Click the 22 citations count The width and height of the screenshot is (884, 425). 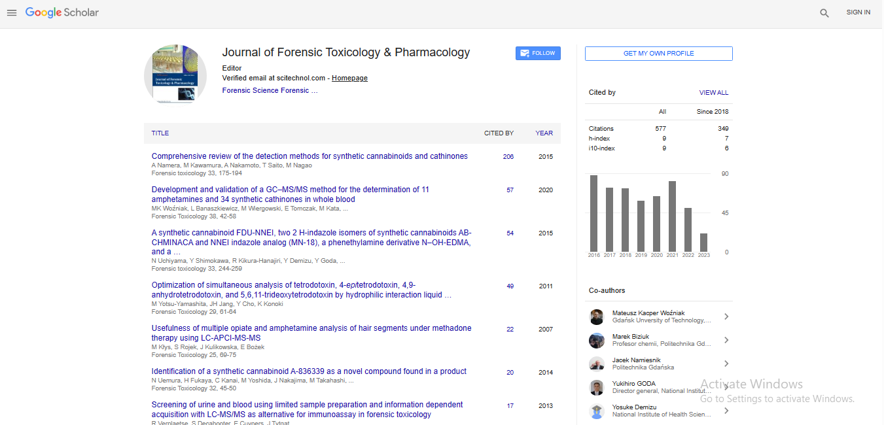click(510, 330)
